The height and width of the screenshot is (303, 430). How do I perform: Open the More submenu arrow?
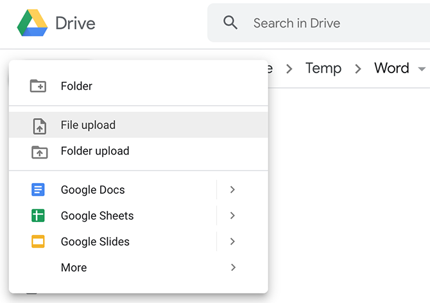click(232, 268)
